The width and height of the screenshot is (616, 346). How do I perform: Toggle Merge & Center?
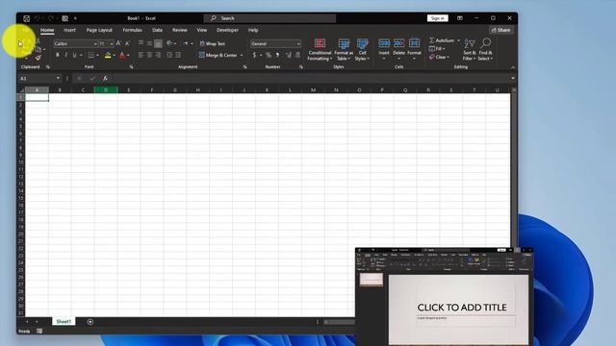pyautogui.click(x=218, y=56)
